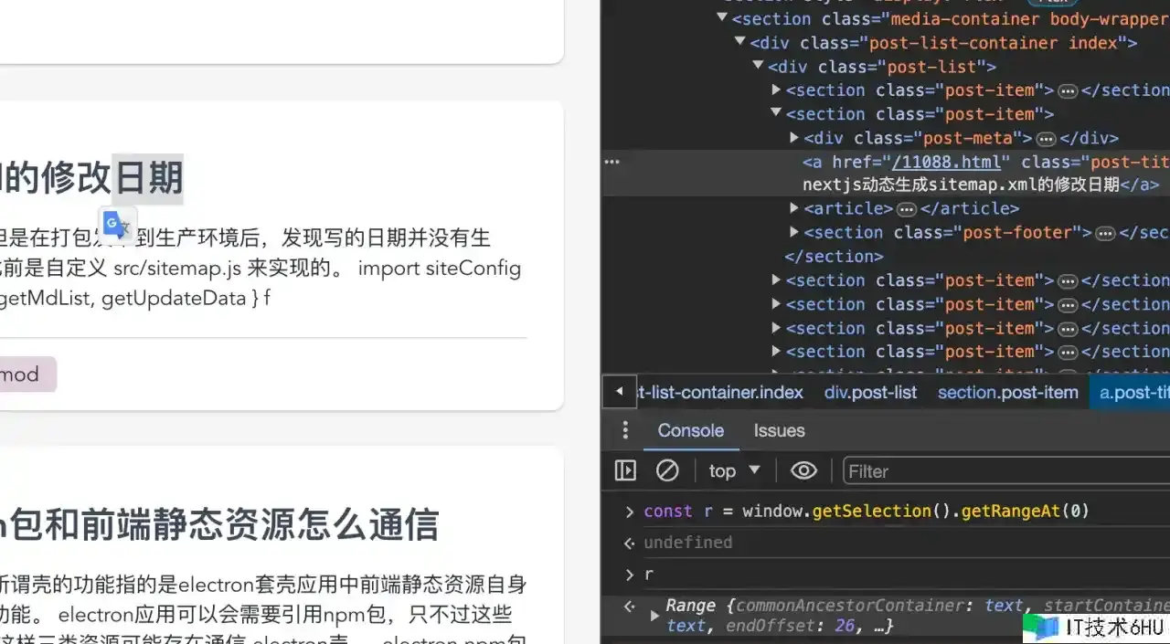Switch to the Issues tab

tap(779, 430)
